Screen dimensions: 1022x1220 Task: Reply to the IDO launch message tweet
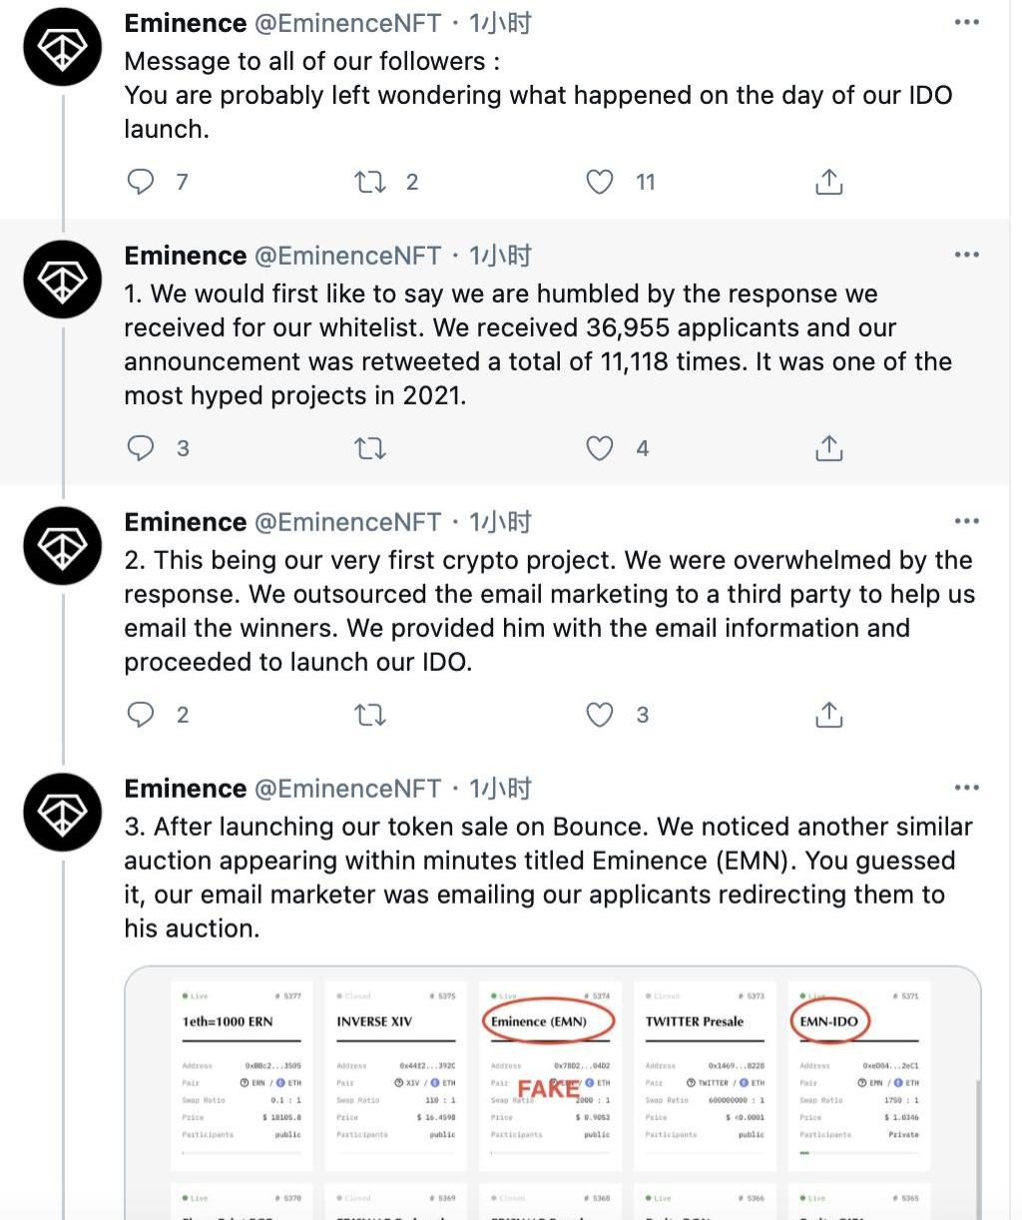tap(142, 182)
